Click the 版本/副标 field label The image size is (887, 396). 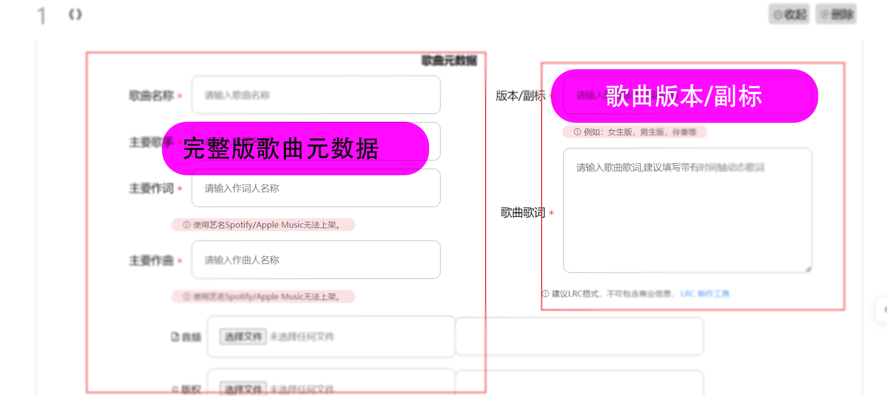(x=520, y=96)
